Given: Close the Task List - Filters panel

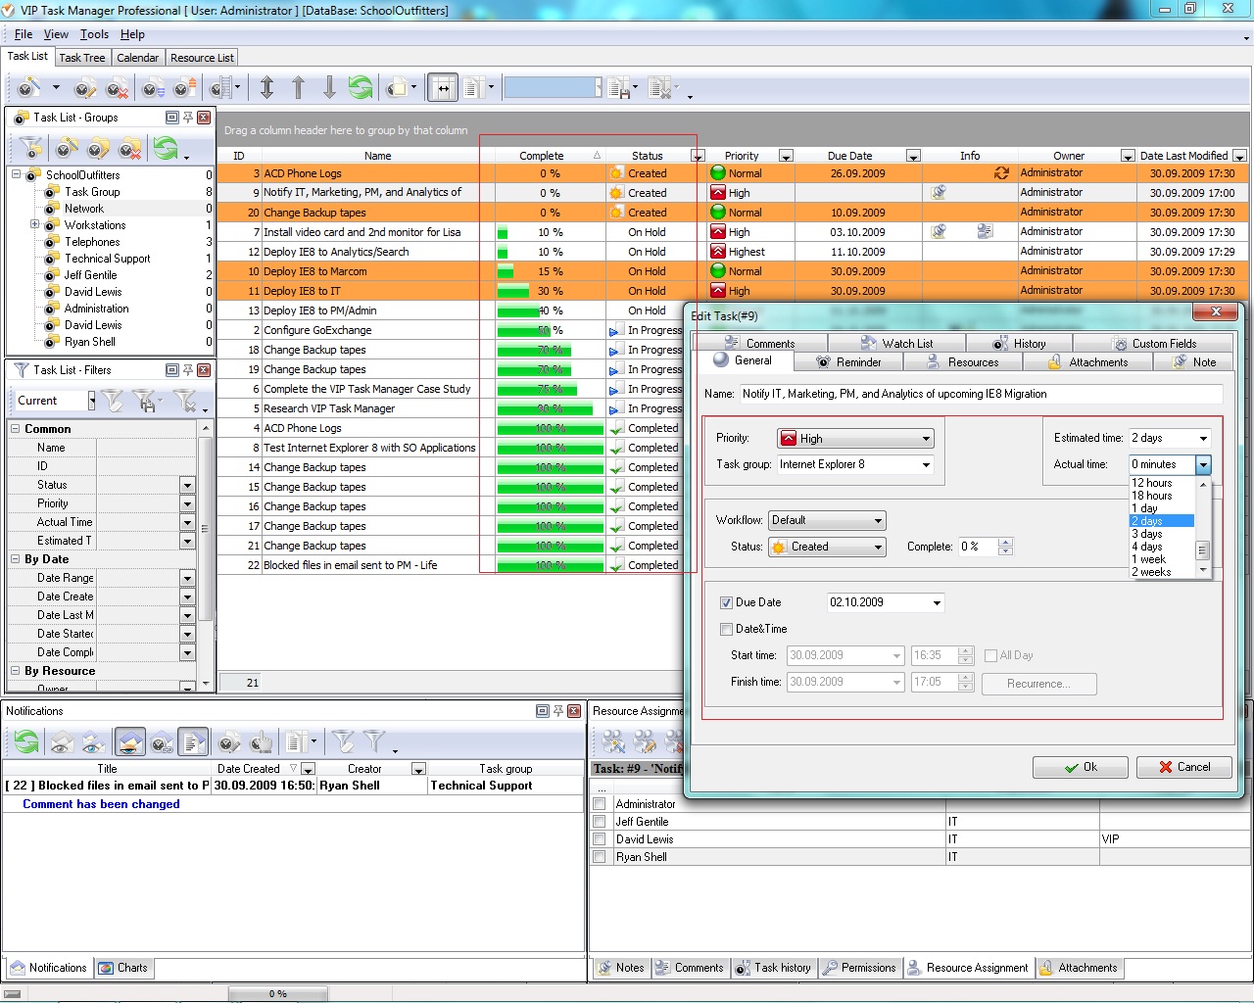Looking at the screenshot, I should click(x=204, y=370).
